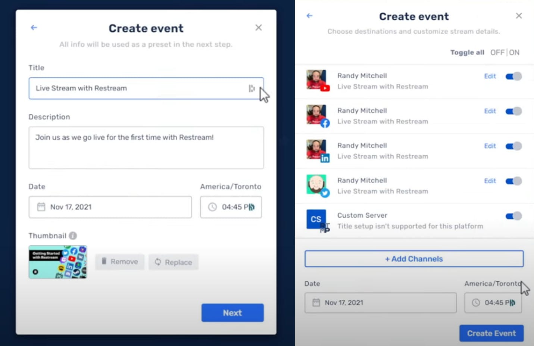This screenshot has height=346, width=534.
Task: Close the right Create event panel
Action: (x=519, y=16)
